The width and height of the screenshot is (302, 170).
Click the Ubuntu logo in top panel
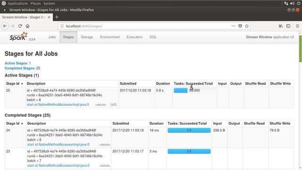coord(3,3)
